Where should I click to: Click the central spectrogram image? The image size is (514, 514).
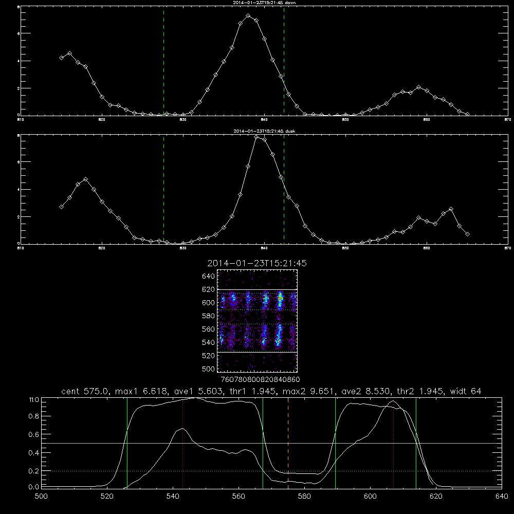(x=258, y=321)
